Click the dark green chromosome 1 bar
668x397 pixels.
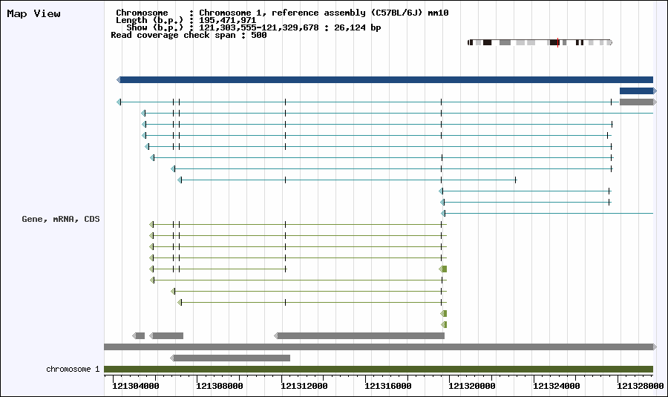point(379,369)
